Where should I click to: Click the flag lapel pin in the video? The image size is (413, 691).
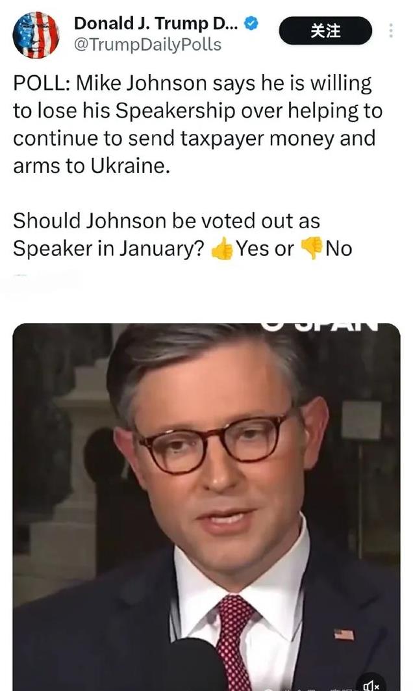click(x=344, y=634)
